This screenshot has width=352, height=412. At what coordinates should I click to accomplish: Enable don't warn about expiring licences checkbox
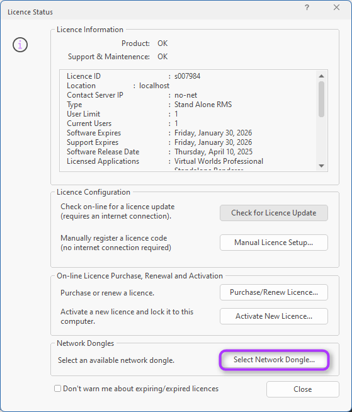pyautogui.click(x=57, y=388)
